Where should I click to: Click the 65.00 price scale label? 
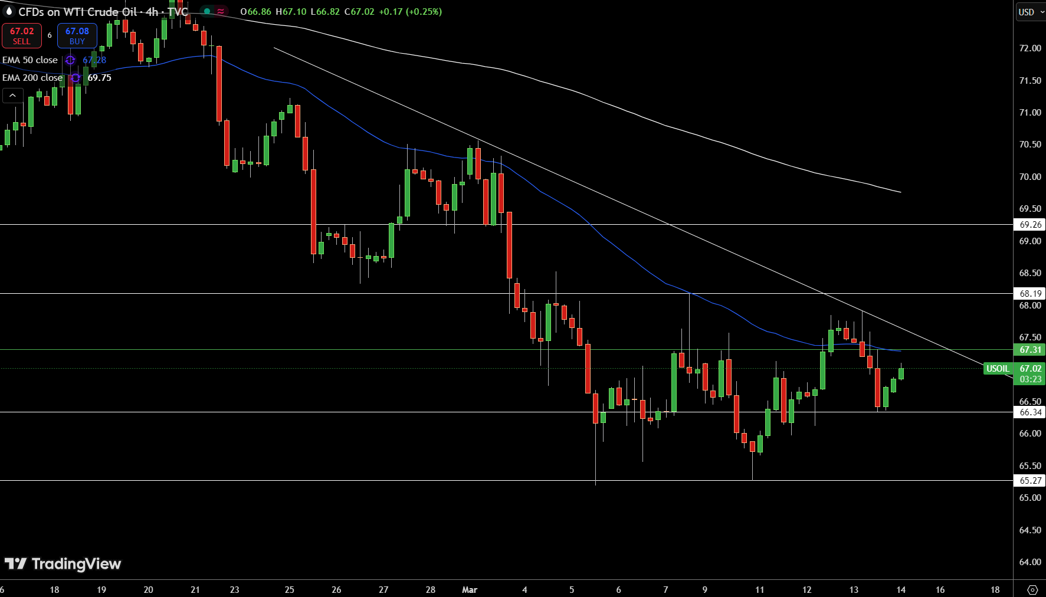(x=1030, y=498)
